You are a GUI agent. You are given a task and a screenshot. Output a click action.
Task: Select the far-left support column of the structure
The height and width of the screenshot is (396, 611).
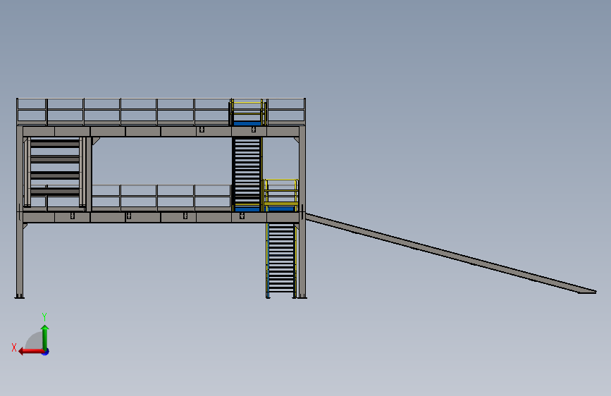click(x=20, y=211)
